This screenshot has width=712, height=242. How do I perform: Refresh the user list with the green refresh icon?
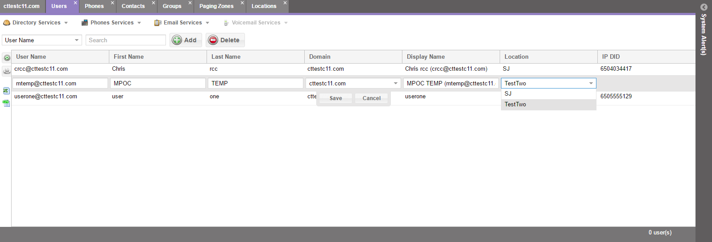(x=7, y=58)
